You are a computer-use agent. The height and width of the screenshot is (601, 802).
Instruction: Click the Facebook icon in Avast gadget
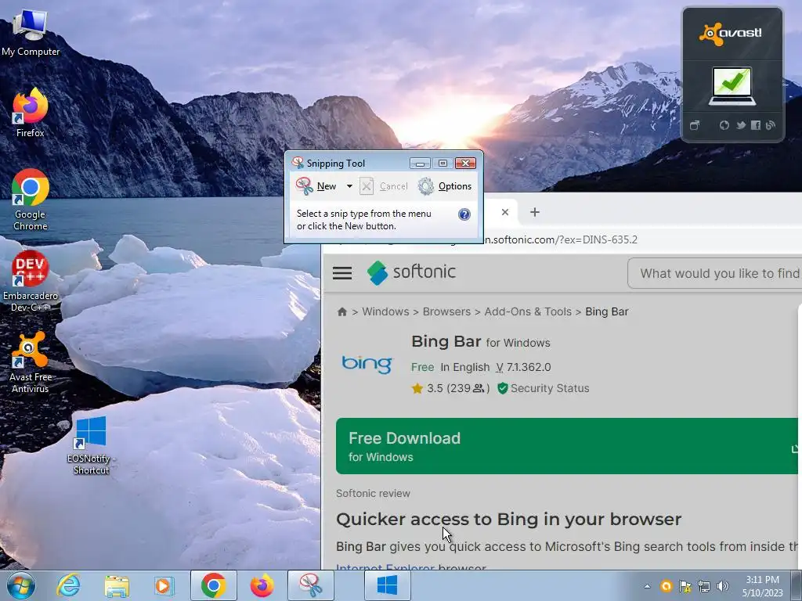756,125
